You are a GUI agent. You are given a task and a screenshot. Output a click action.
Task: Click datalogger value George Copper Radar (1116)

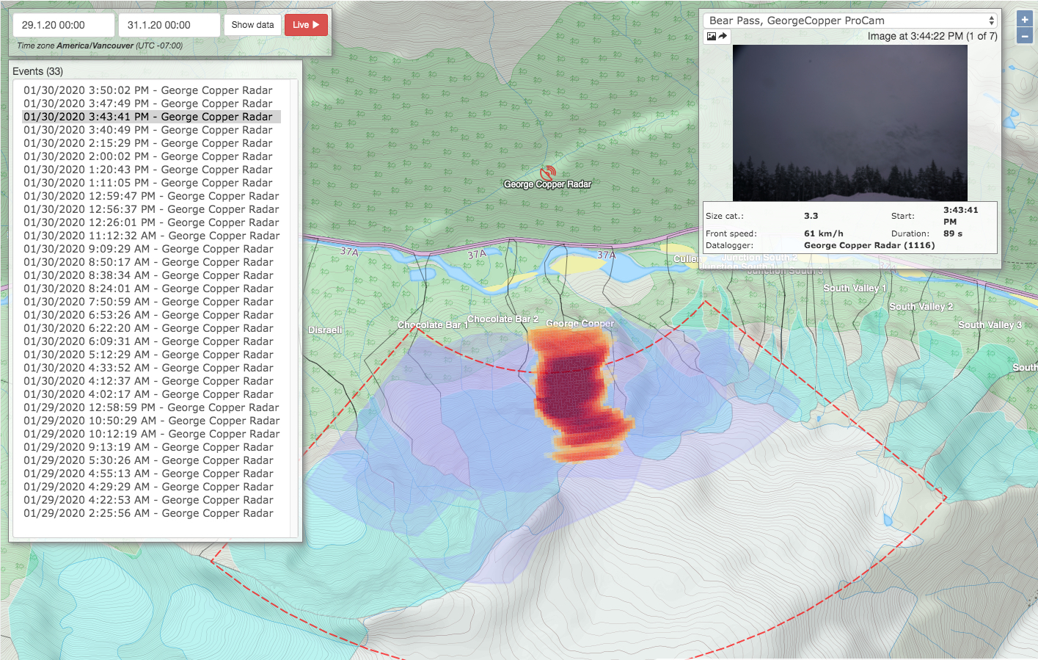(869, 245)
